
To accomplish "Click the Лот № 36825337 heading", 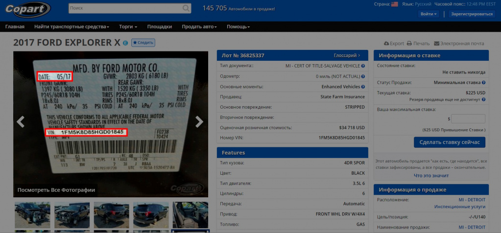I will click(243, 55).
